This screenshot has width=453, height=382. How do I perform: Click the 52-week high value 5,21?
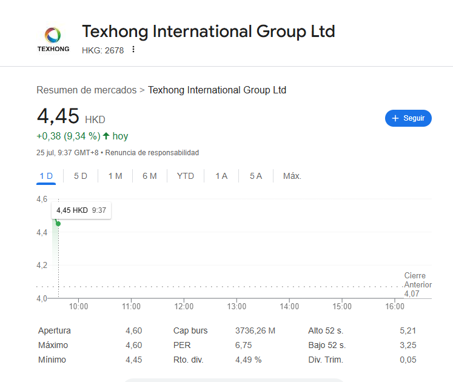point(408,330)
